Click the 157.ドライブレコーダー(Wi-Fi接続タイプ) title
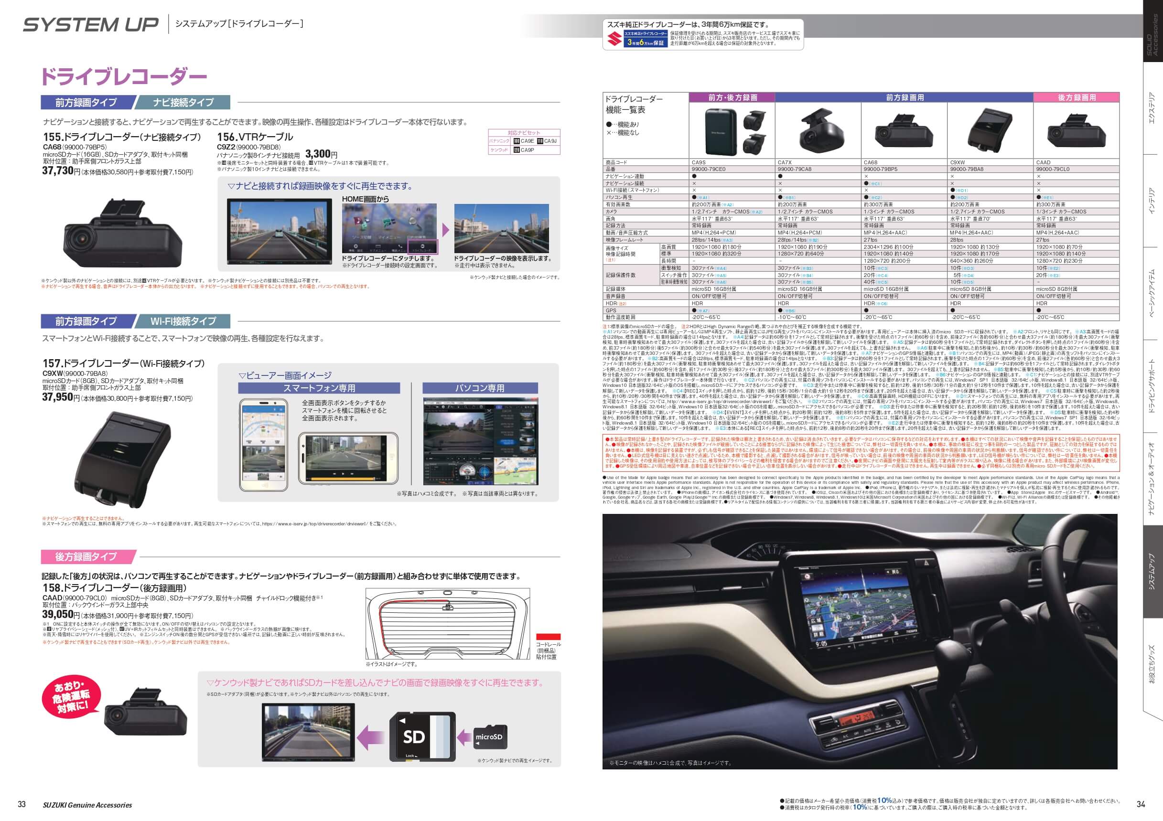This screenshot has width=1163, height=821. click(x=124, y=363)
